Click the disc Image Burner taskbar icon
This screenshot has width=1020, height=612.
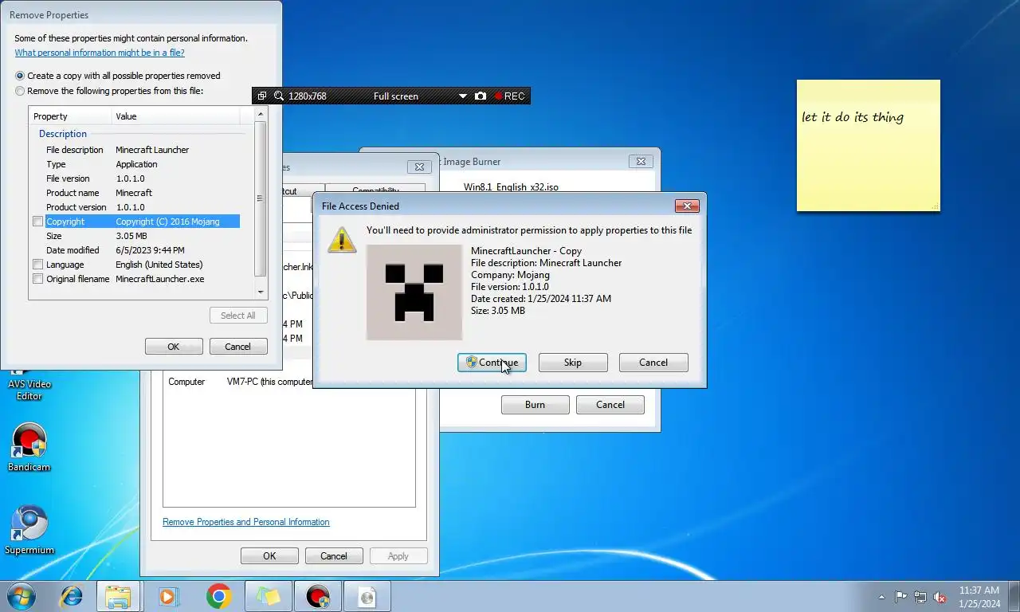(367, 596)
